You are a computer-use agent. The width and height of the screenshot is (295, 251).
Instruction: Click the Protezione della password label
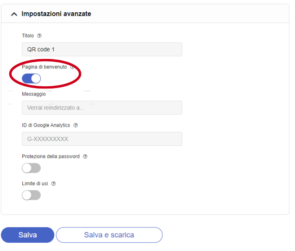click(51, 156)
